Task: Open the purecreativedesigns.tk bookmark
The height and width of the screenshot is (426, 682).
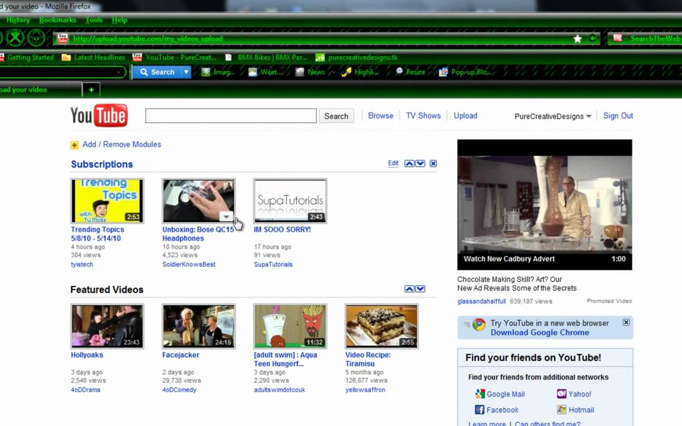Action: click(356, 57)
